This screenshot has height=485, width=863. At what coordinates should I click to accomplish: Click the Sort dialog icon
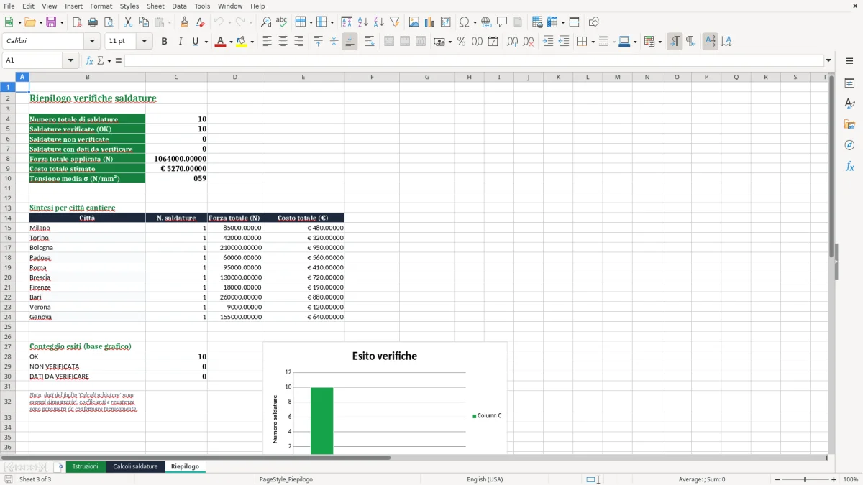[347, 22]
